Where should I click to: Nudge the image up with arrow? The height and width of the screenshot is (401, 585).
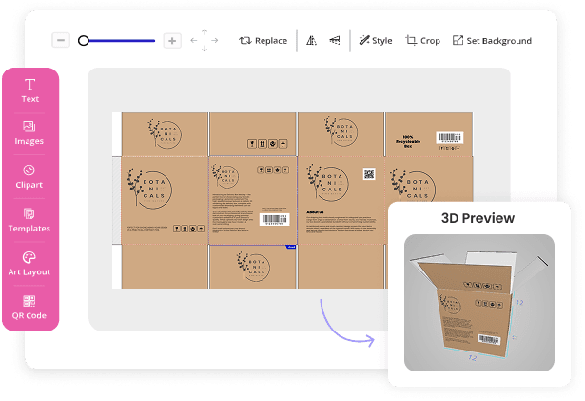click(x=205, y=32)
